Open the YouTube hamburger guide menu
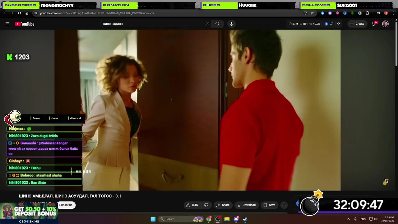Viewport: 398px width, 224px height. coord(7,24)
